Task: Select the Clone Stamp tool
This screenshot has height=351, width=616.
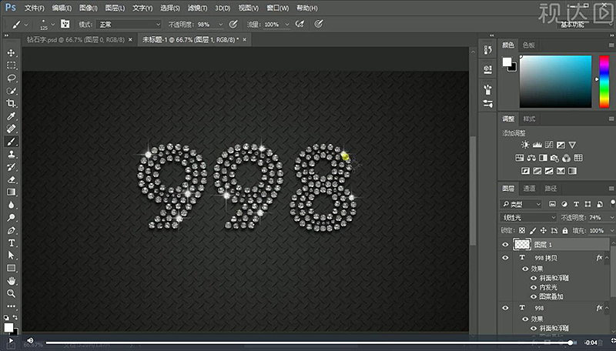Action: click(x=11, y=154)
